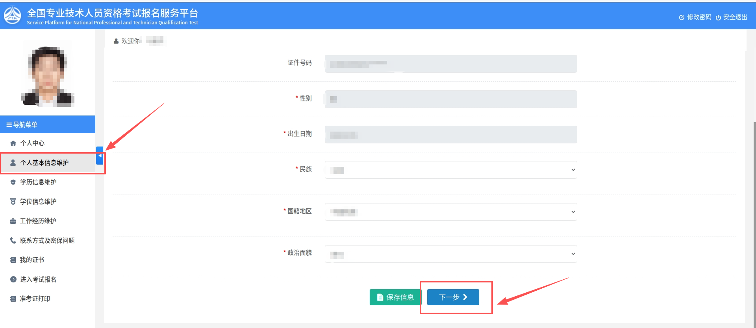Toggle the 导航菜单 hamburger header
Screen dimensions: 756x328
tap(22, 125)
